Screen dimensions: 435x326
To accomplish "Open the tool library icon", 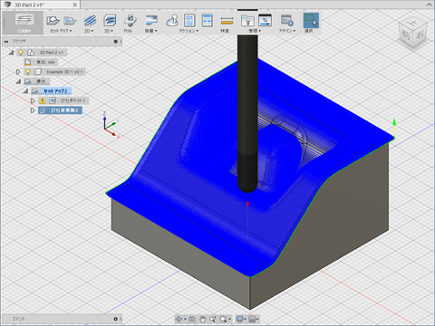I will (247, 21).
